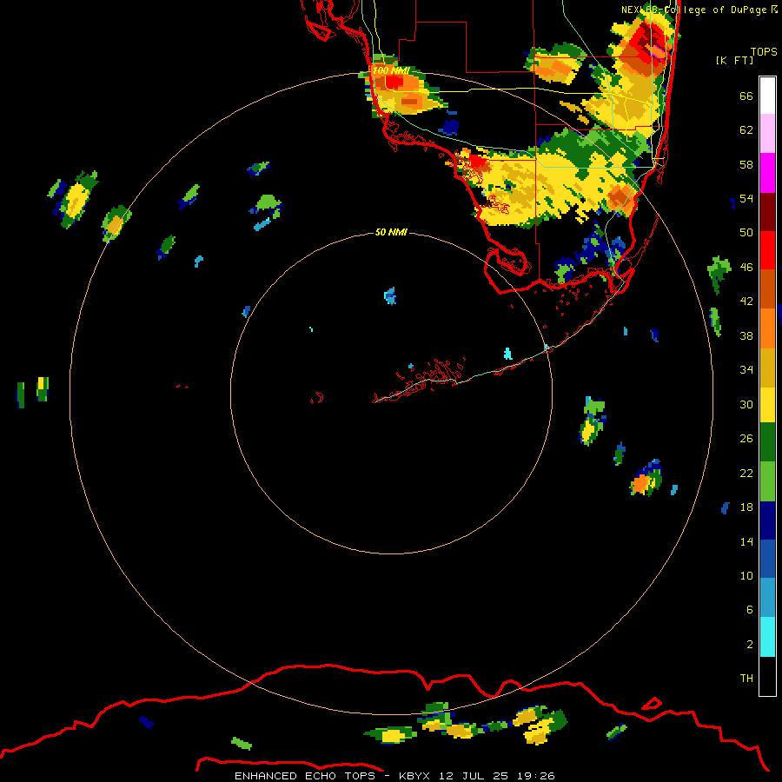The width and height of the screenshot is (782, 782).
Task: Click the "19:26" timestamp
Action: pyautogui.click(x=535, y=776)
